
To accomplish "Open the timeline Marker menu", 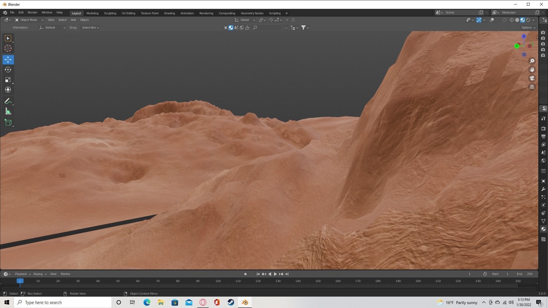I will click(x=65, y=274).
